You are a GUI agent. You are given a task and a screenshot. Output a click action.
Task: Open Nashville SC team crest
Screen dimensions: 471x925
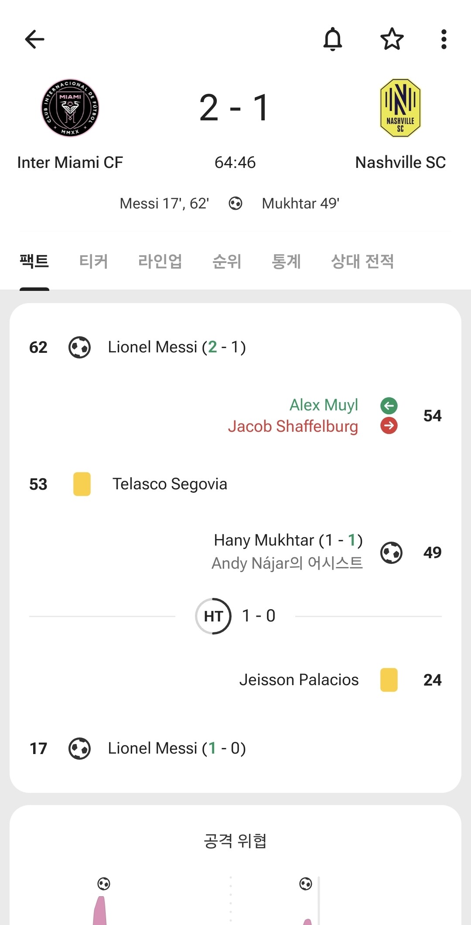pyautogui.click(x=400, y=108)
